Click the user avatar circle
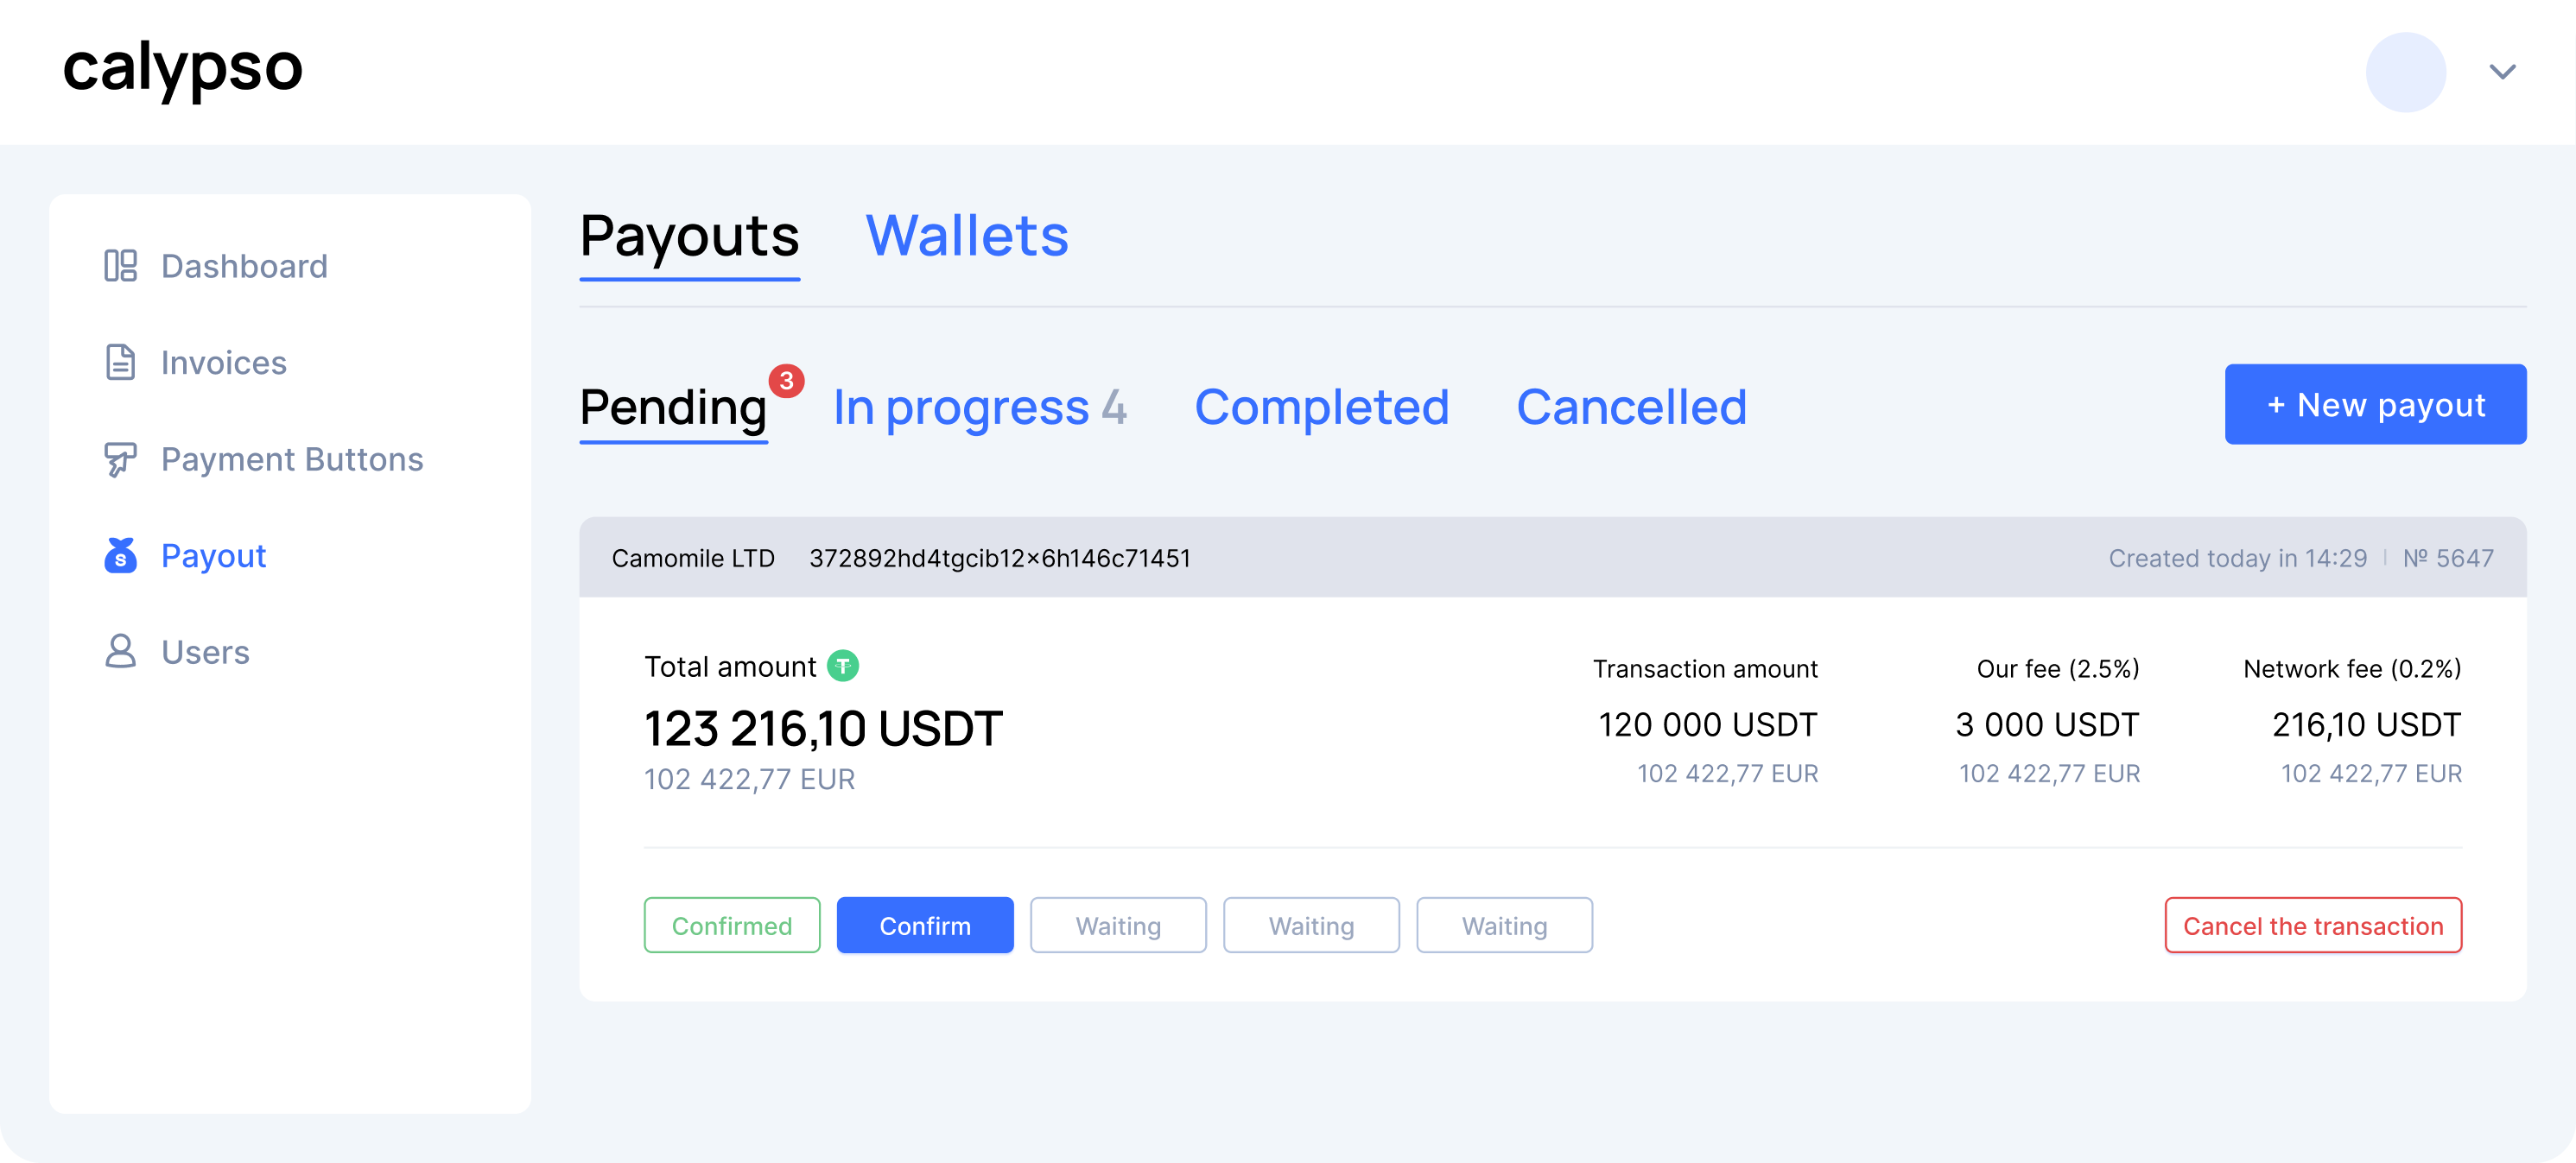2576x1163 pixels. click(2405, 72)
